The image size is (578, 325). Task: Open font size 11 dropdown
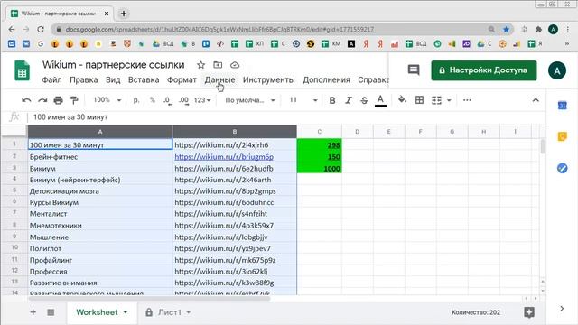303,100
